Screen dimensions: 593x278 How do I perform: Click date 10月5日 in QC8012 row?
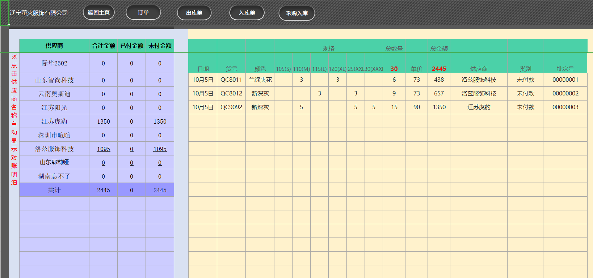[x=203, y=93]
